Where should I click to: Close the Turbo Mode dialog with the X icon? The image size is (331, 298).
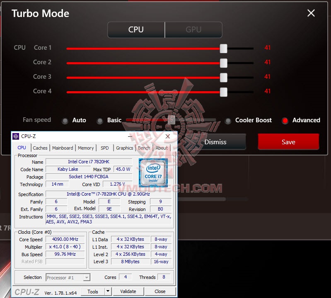[x=311, y=13]
